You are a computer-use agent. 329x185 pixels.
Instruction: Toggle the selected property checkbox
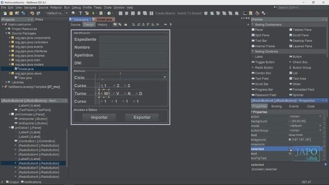pyautogui.click(x=290, y=149)
